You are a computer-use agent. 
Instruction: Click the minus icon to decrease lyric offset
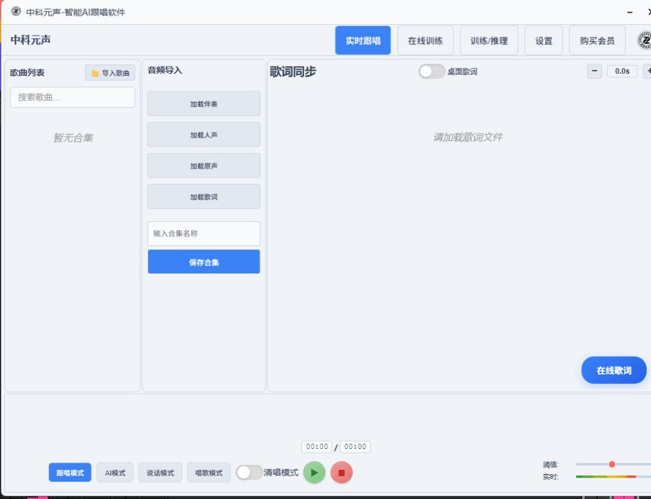594,71
